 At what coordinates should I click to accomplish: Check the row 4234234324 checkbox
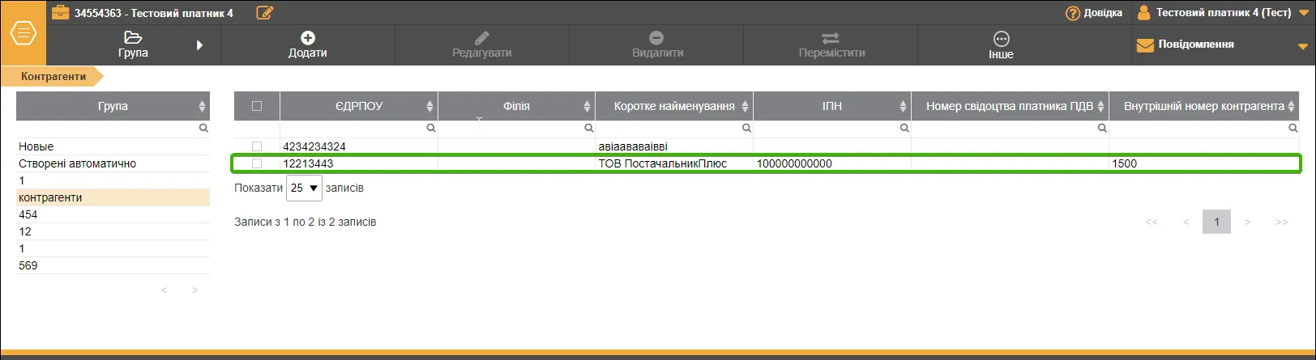257,146
